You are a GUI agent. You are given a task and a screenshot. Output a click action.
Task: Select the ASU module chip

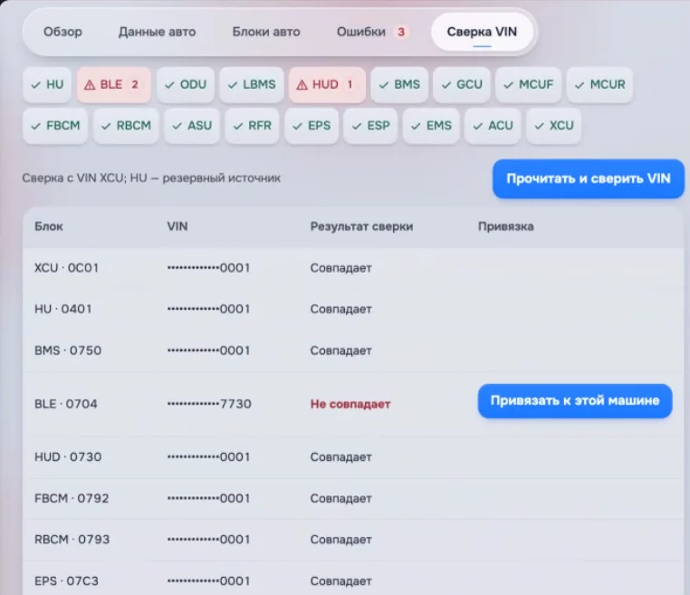tap(192, 126)
